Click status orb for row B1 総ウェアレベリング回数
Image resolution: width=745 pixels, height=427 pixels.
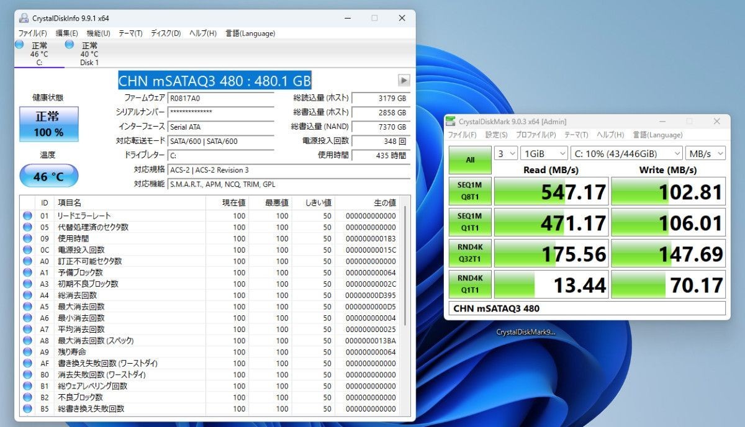pyautogui.click(x=27, y=386)
